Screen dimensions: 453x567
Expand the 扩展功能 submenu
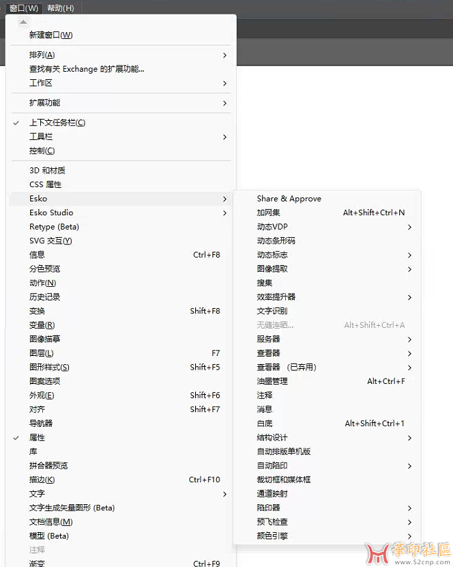pos(121,103)
